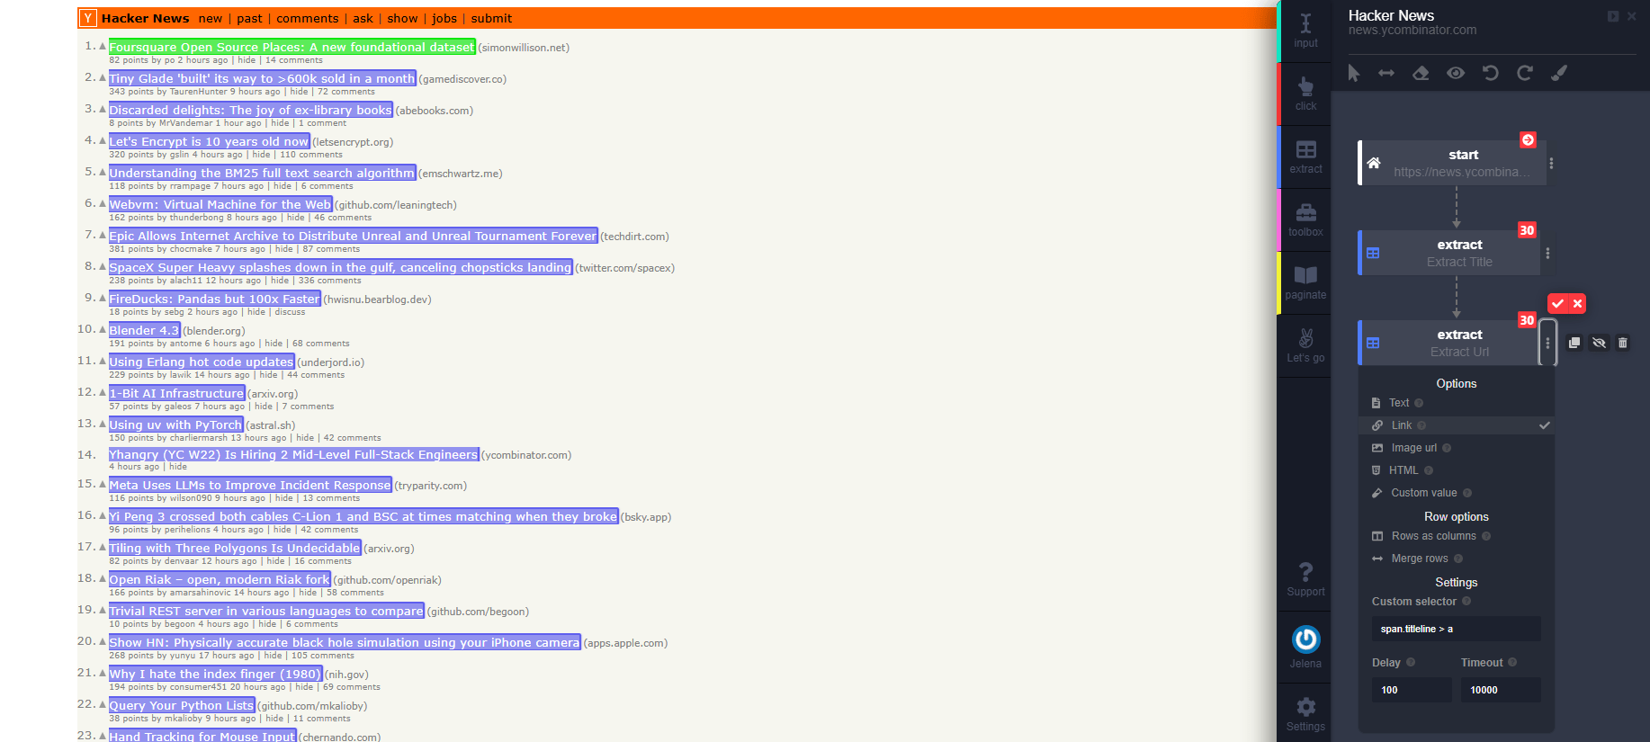Open three-dot menu of start node

1551,164
